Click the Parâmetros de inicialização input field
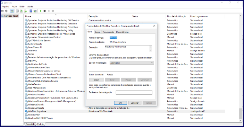Viewport: 244px width, 127px height. tap(134, 92)
